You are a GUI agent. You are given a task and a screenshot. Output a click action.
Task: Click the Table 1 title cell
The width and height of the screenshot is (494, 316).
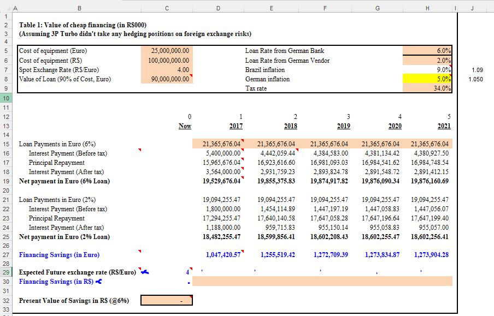coord(83,25)
